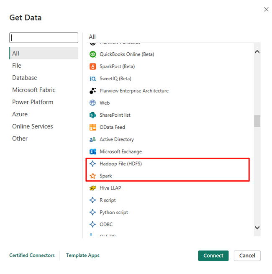Choose Planview Enterprise Architecture text
Viewport: 272px width, 274px height.
[x=134, y=91]
